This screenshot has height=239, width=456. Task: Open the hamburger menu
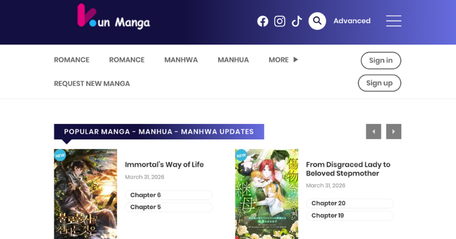pyautogui.click(x=394, y=21)
